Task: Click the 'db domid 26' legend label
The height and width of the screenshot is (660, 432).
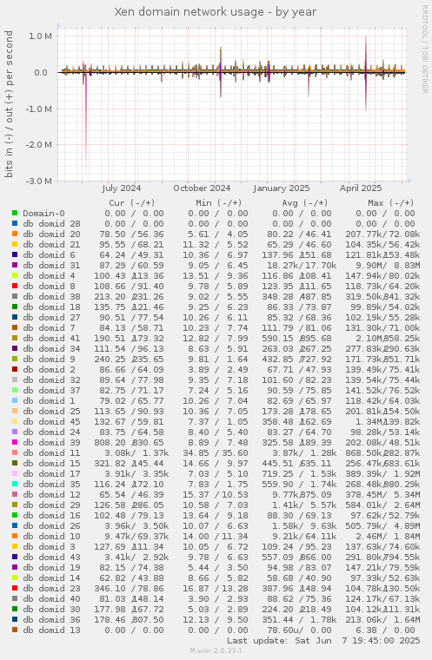Action: (51, 526)
